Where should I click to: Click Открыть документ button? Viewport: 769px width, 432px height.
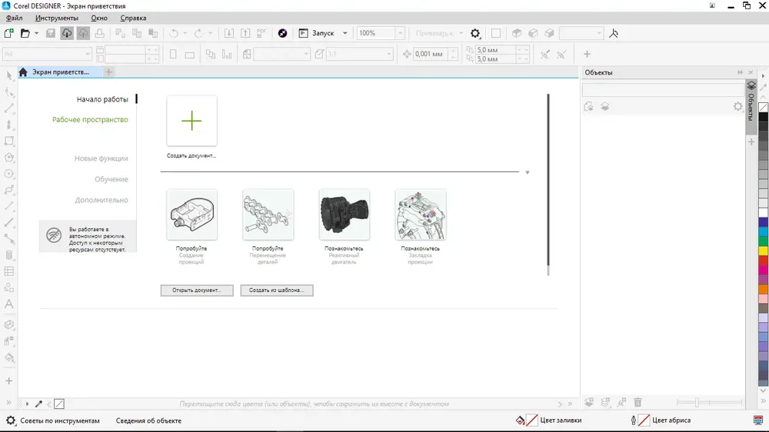pos(197,291)
